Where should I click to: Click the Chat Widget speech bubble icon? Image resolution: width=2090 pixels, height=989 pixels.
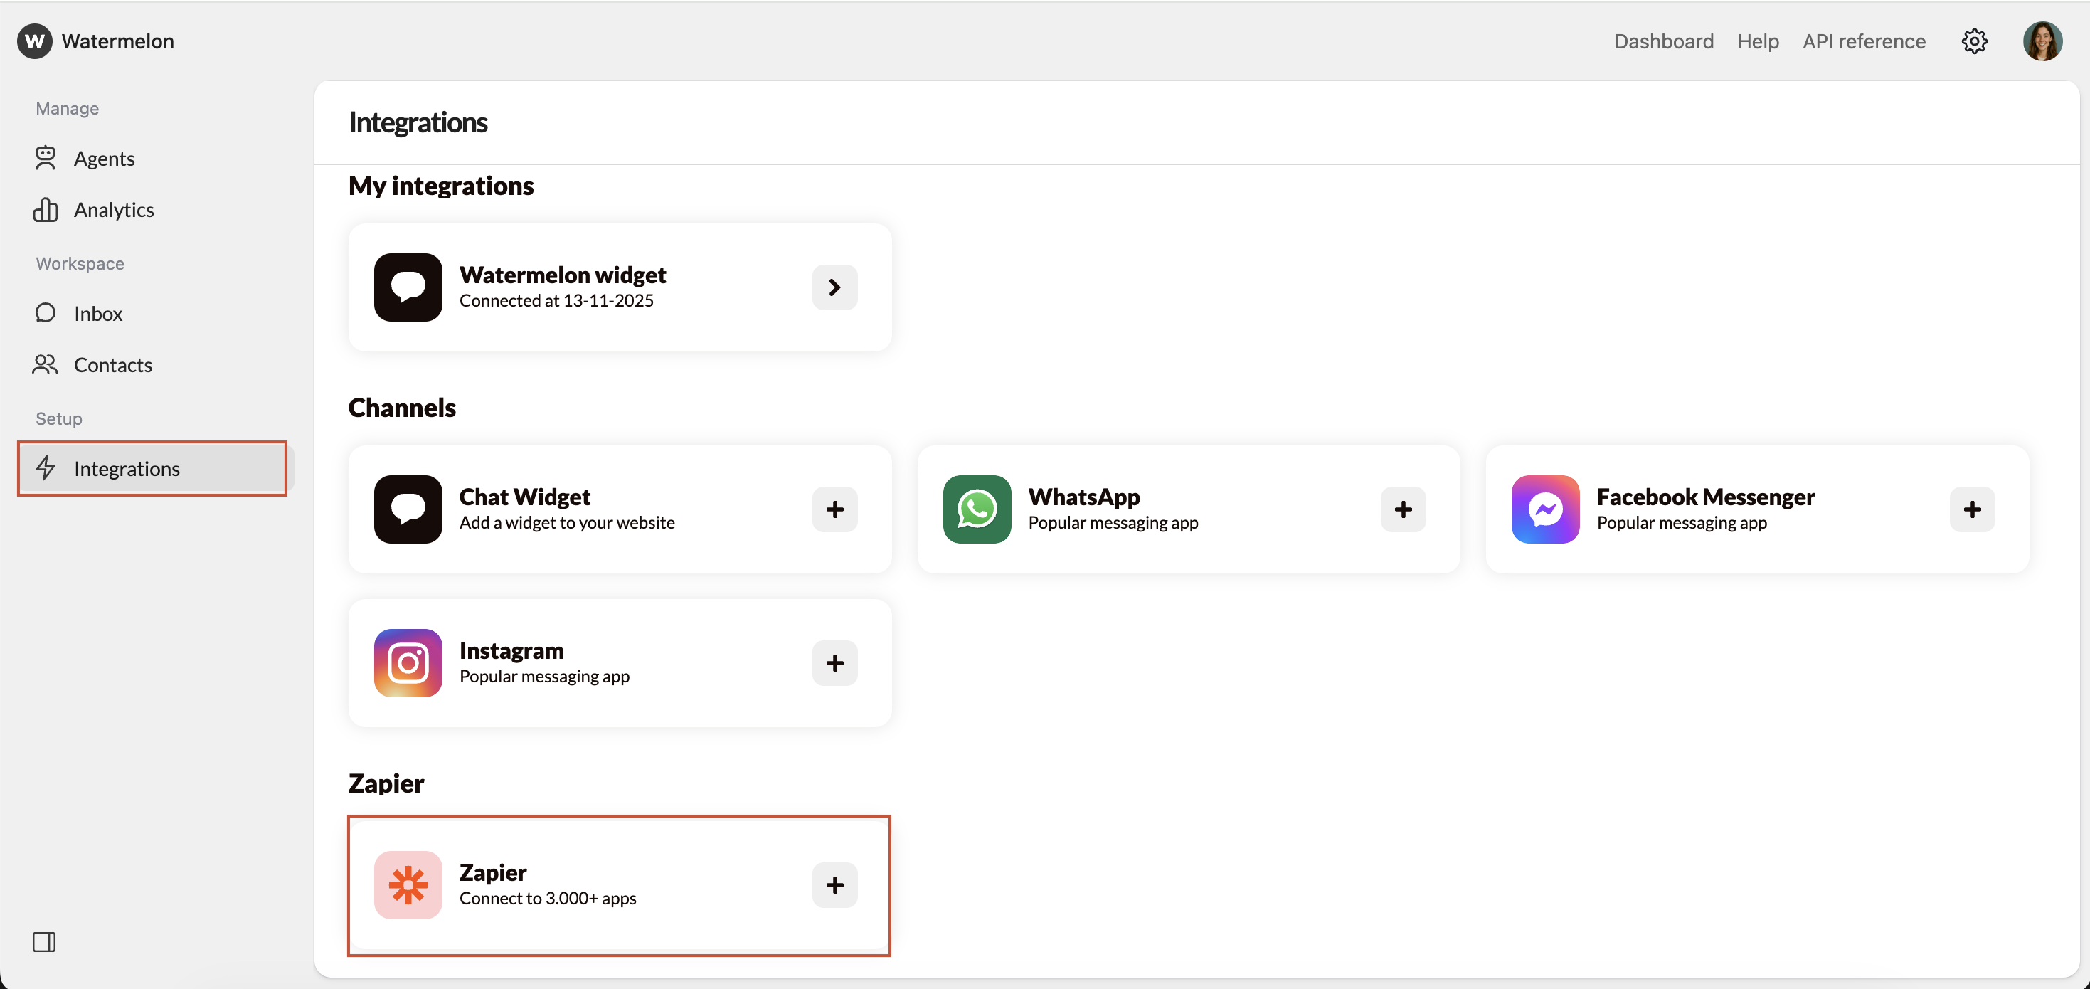(x=408, y=509)
